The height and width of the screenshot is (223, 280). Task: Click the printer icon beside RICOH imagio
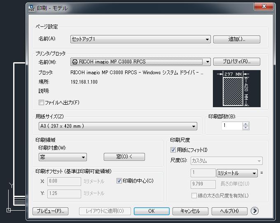point(75,62)
